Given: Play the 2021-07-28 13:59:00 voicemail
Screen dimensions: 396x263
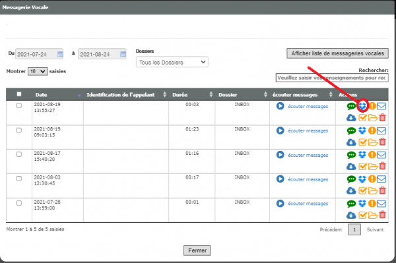Looking at the screenshot, I should (x=280, y=203).
